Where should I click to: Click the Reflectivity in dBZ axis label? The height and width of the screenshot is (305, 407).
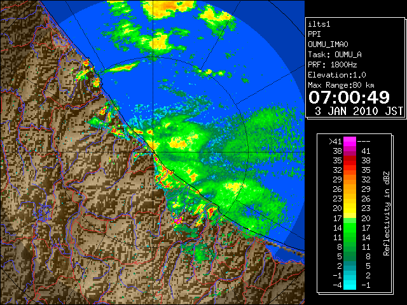click(387, 213)
